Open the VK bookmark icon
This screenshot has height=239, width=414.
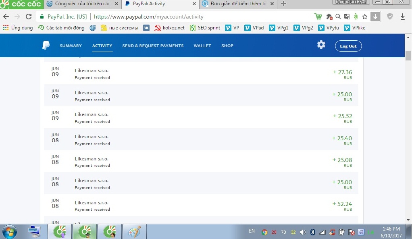146,28
